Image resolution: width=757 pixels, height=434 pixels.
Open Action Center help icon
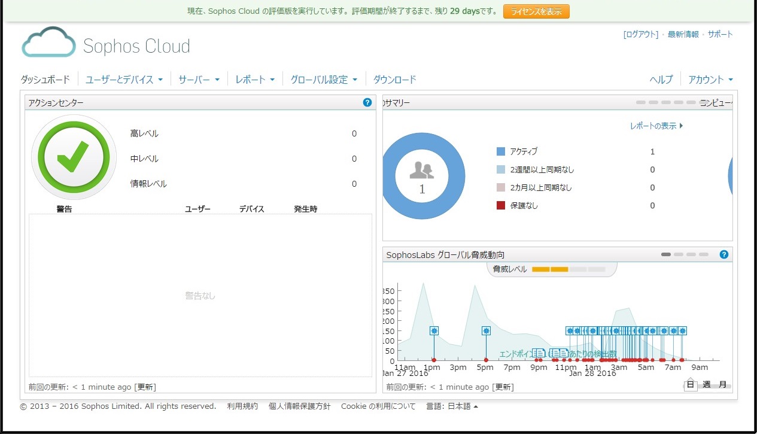[x=367, y=102]
